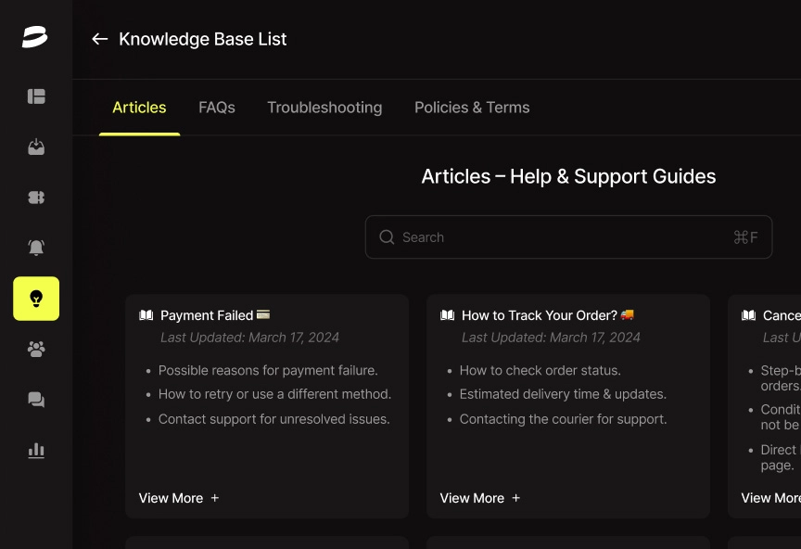Open the chat conversations icon
801x549 pixels.
pos(36,400)
